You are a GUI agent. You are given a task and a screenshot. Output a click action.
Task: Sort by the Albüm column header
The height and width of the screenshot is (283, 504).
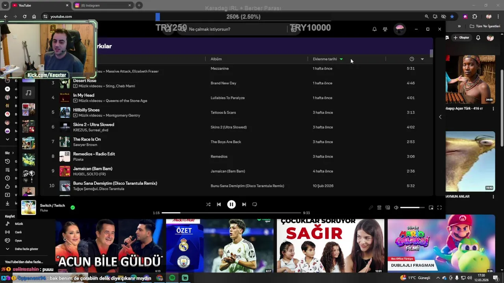(216, 59)
